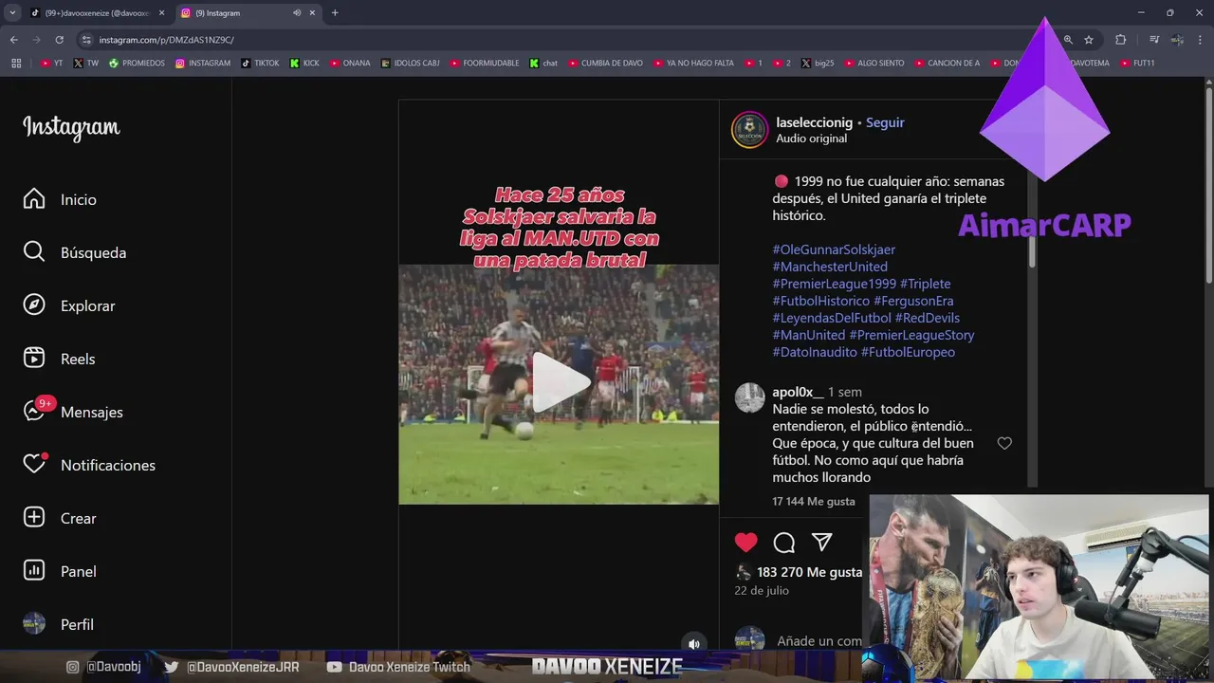The width and height of the screenshot is (1214, 683).
Task: Focus the Añade un comentario field
Action: tap(819, 641)
